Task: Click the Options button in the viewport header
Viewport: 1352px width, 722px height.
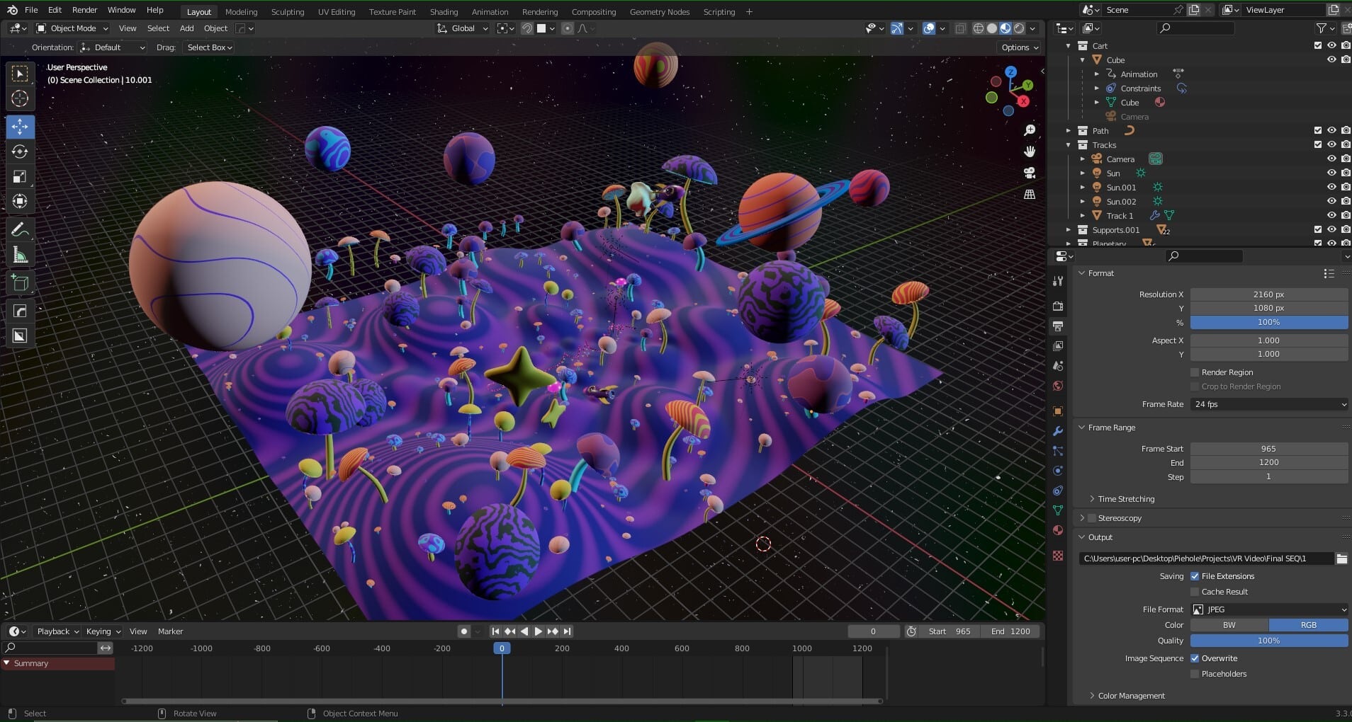Action: click(x=1018, y=47)
